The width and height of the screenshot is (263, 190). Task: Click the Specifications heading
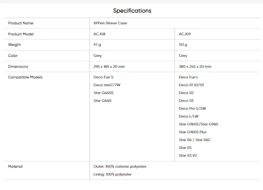(x=132, y=11)
